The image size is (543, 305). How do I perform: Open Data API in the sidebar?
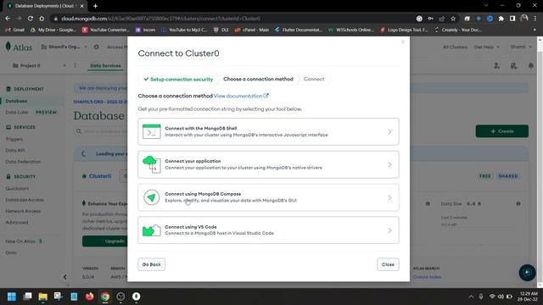click(x=15, y=151)
